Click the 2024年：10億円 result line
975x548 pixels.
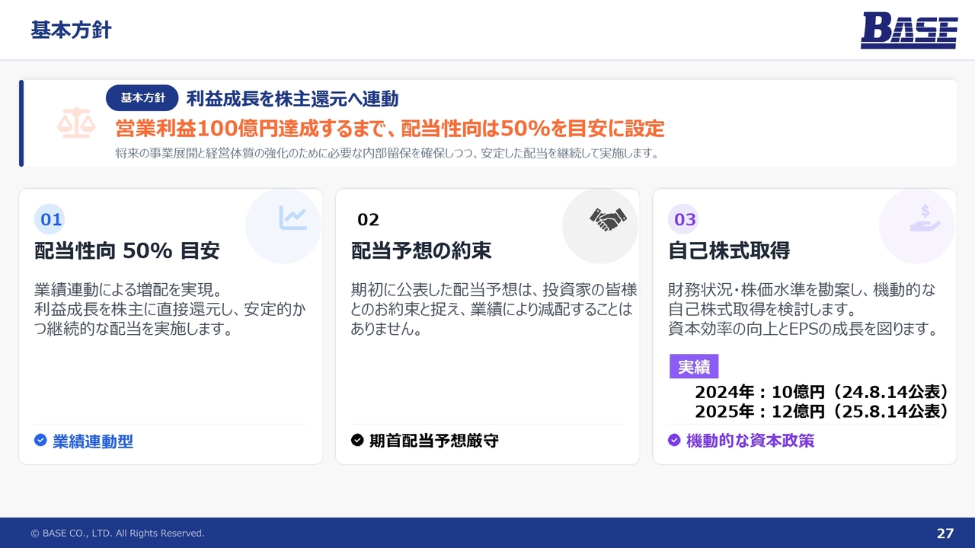[821, 392]
